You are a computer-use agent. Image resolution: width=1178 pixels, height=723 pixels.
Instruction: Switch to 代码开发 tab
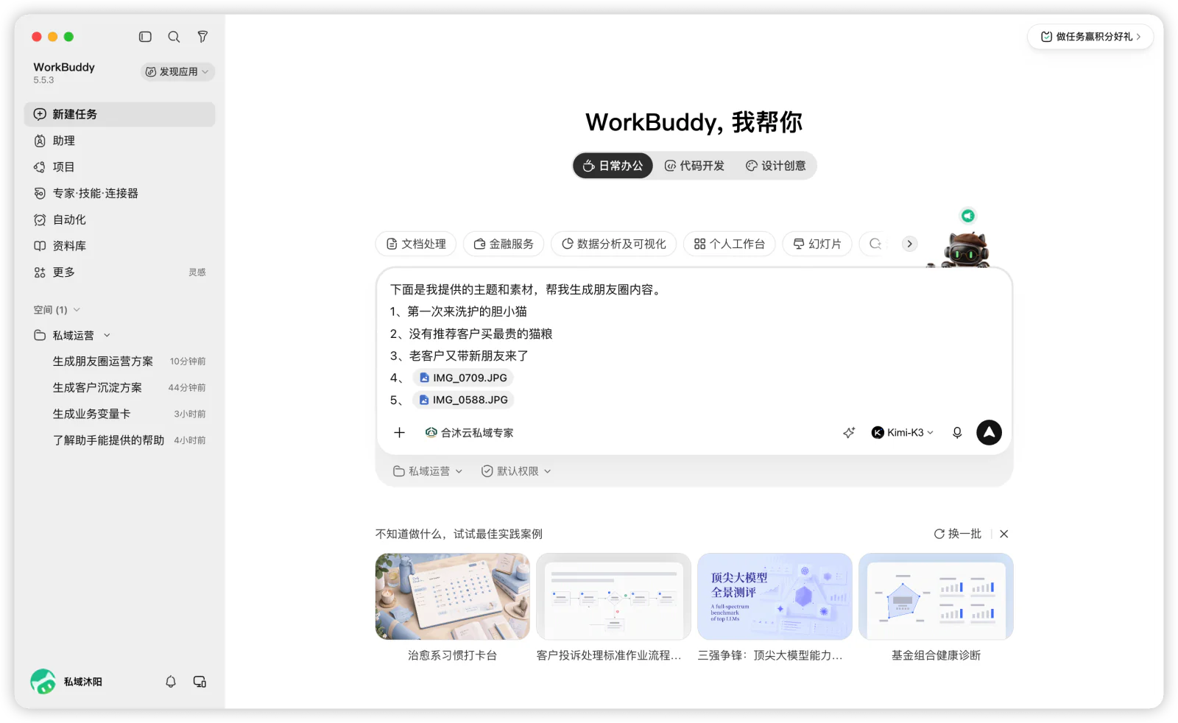(x=694, y=166)
